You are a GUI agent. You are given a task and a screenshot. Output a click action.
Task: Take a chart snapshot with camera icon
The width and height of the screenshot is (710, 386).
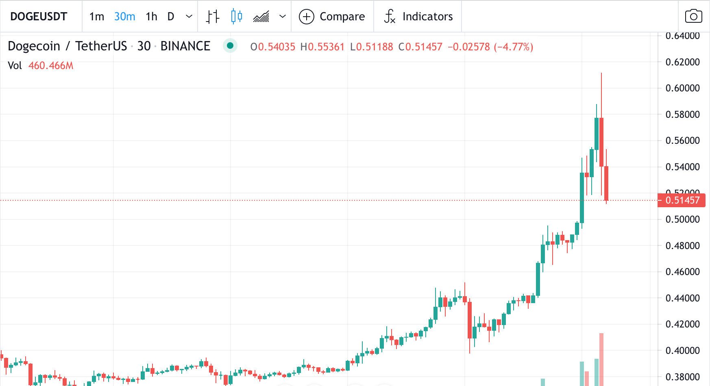[x=693, y=17]
